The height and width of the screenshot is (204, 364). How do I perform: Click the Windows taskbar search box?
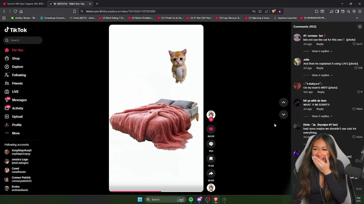[166, 199]
